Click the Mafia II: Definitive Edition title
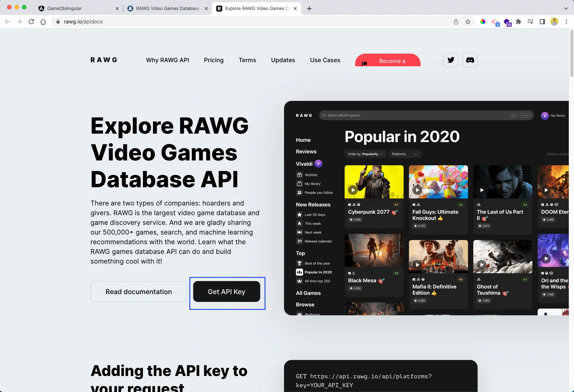This screenshot has width=574, height=392. pos(434,290)
